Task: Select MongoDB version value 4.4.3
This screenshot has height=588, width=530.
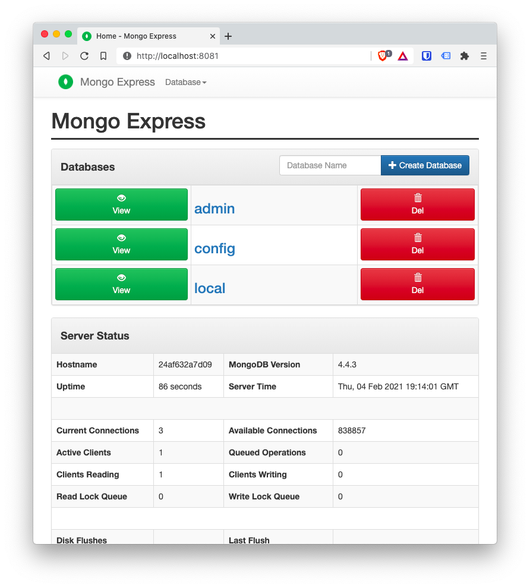Action: 347,364
